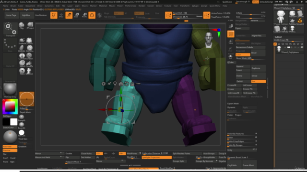307x172 pixels.
Task: Expand the QCube option
Action: 231,63
